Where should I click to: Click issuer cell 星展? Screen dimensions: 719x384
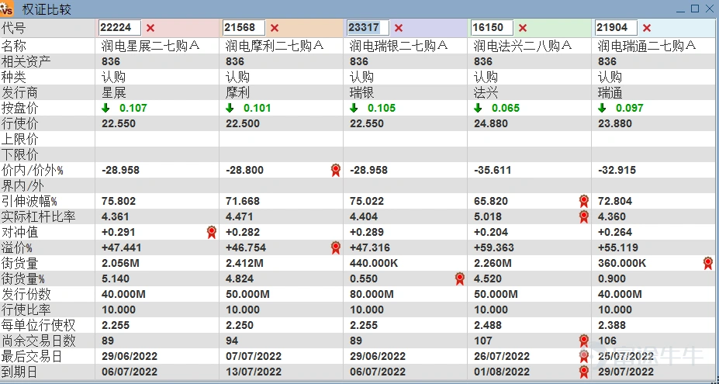(114, 92)
